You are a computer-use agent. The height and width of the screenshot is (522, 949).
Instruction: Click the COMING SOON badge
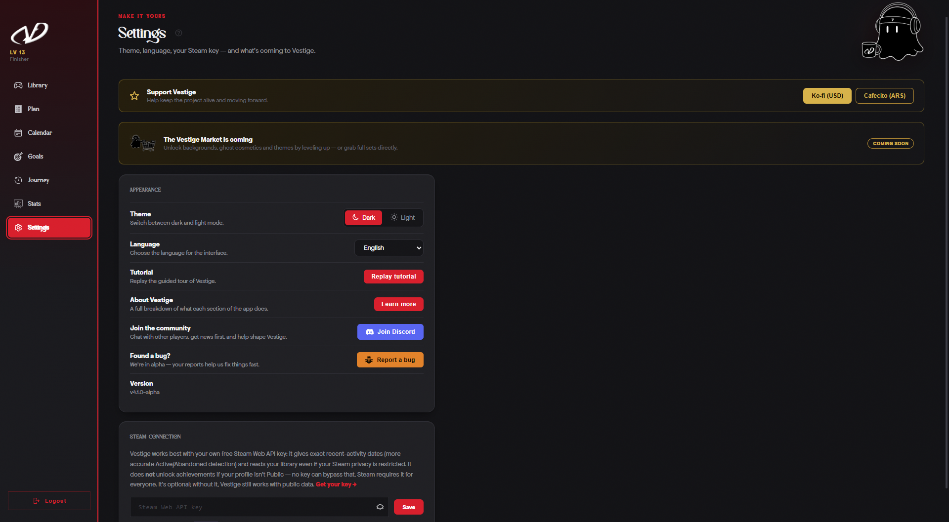pos(890,144)
